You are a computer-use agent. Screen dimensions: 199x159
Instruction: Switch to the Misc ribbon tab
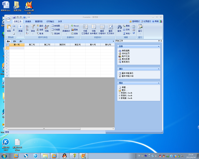click(x=60, y=21)
